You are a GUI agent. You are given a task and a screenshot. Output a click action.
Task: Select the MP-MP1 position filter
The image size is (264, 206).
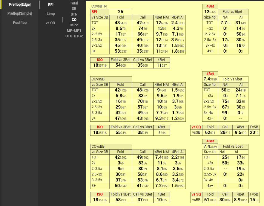tap(74, 30)
